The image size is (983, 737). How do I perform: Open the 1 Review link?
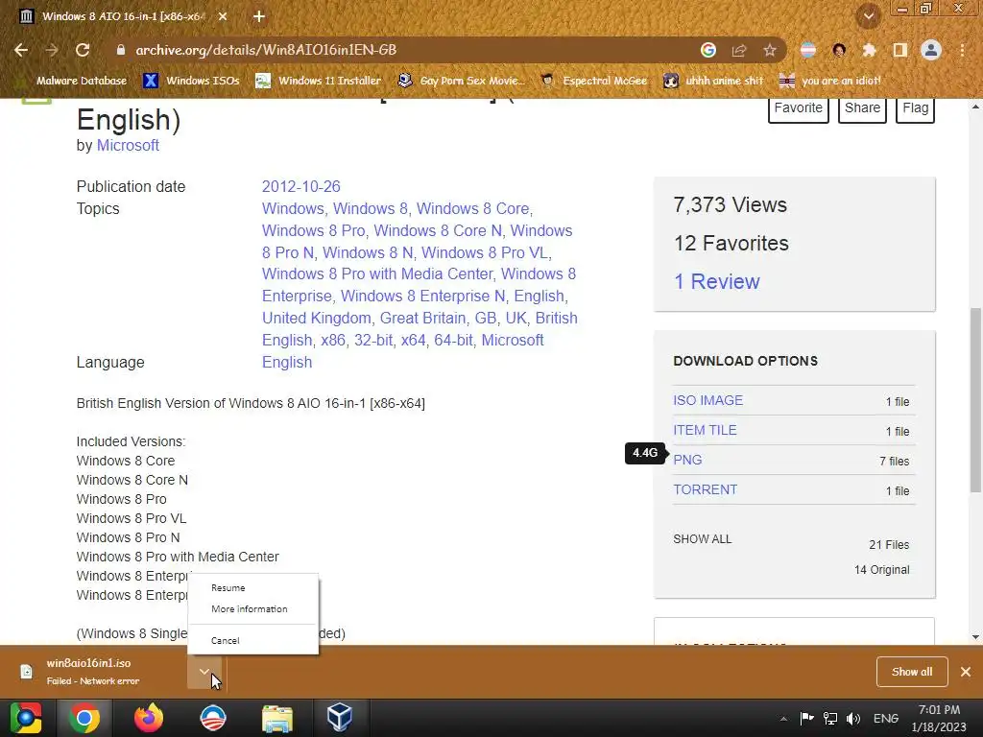coord(716,282)
